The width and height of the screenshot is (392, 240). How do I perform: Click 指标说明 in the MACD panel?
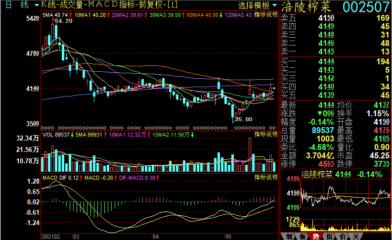[266, 177]
